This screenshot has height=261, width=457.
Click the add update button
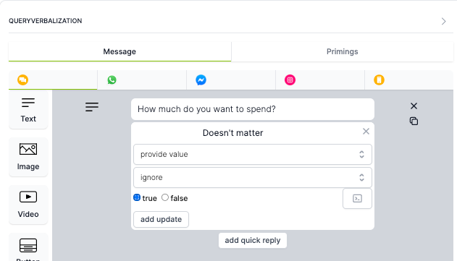point(162,219)
